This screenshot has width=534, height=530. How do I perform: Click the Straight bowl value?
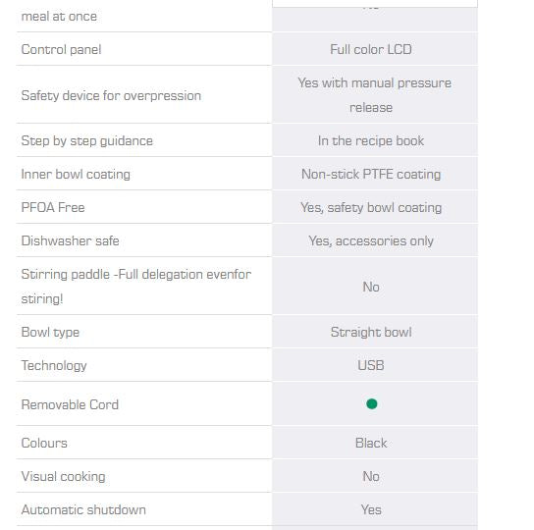(x=371, y=332)
